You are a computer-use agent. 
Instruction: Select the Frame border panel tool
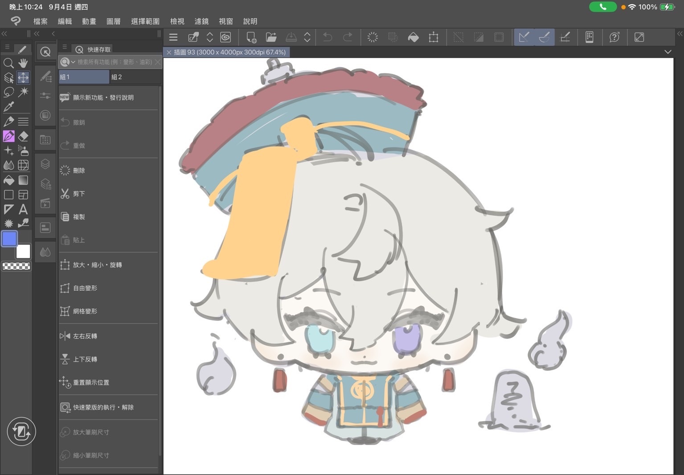tap(23, 195)
